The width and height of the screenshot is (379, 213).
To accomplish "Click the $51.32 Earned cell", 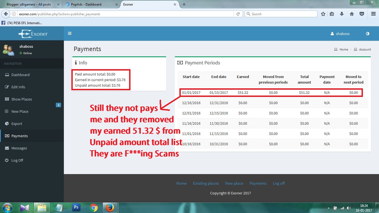I will coord(243,92).
